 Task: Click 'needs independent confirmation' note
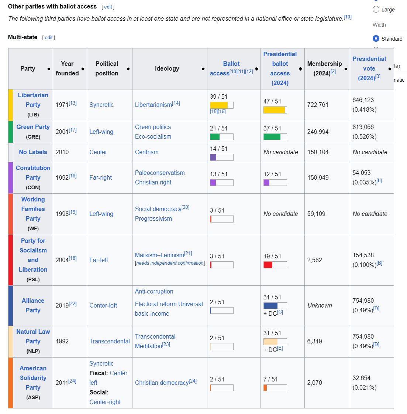pos(170,263)
